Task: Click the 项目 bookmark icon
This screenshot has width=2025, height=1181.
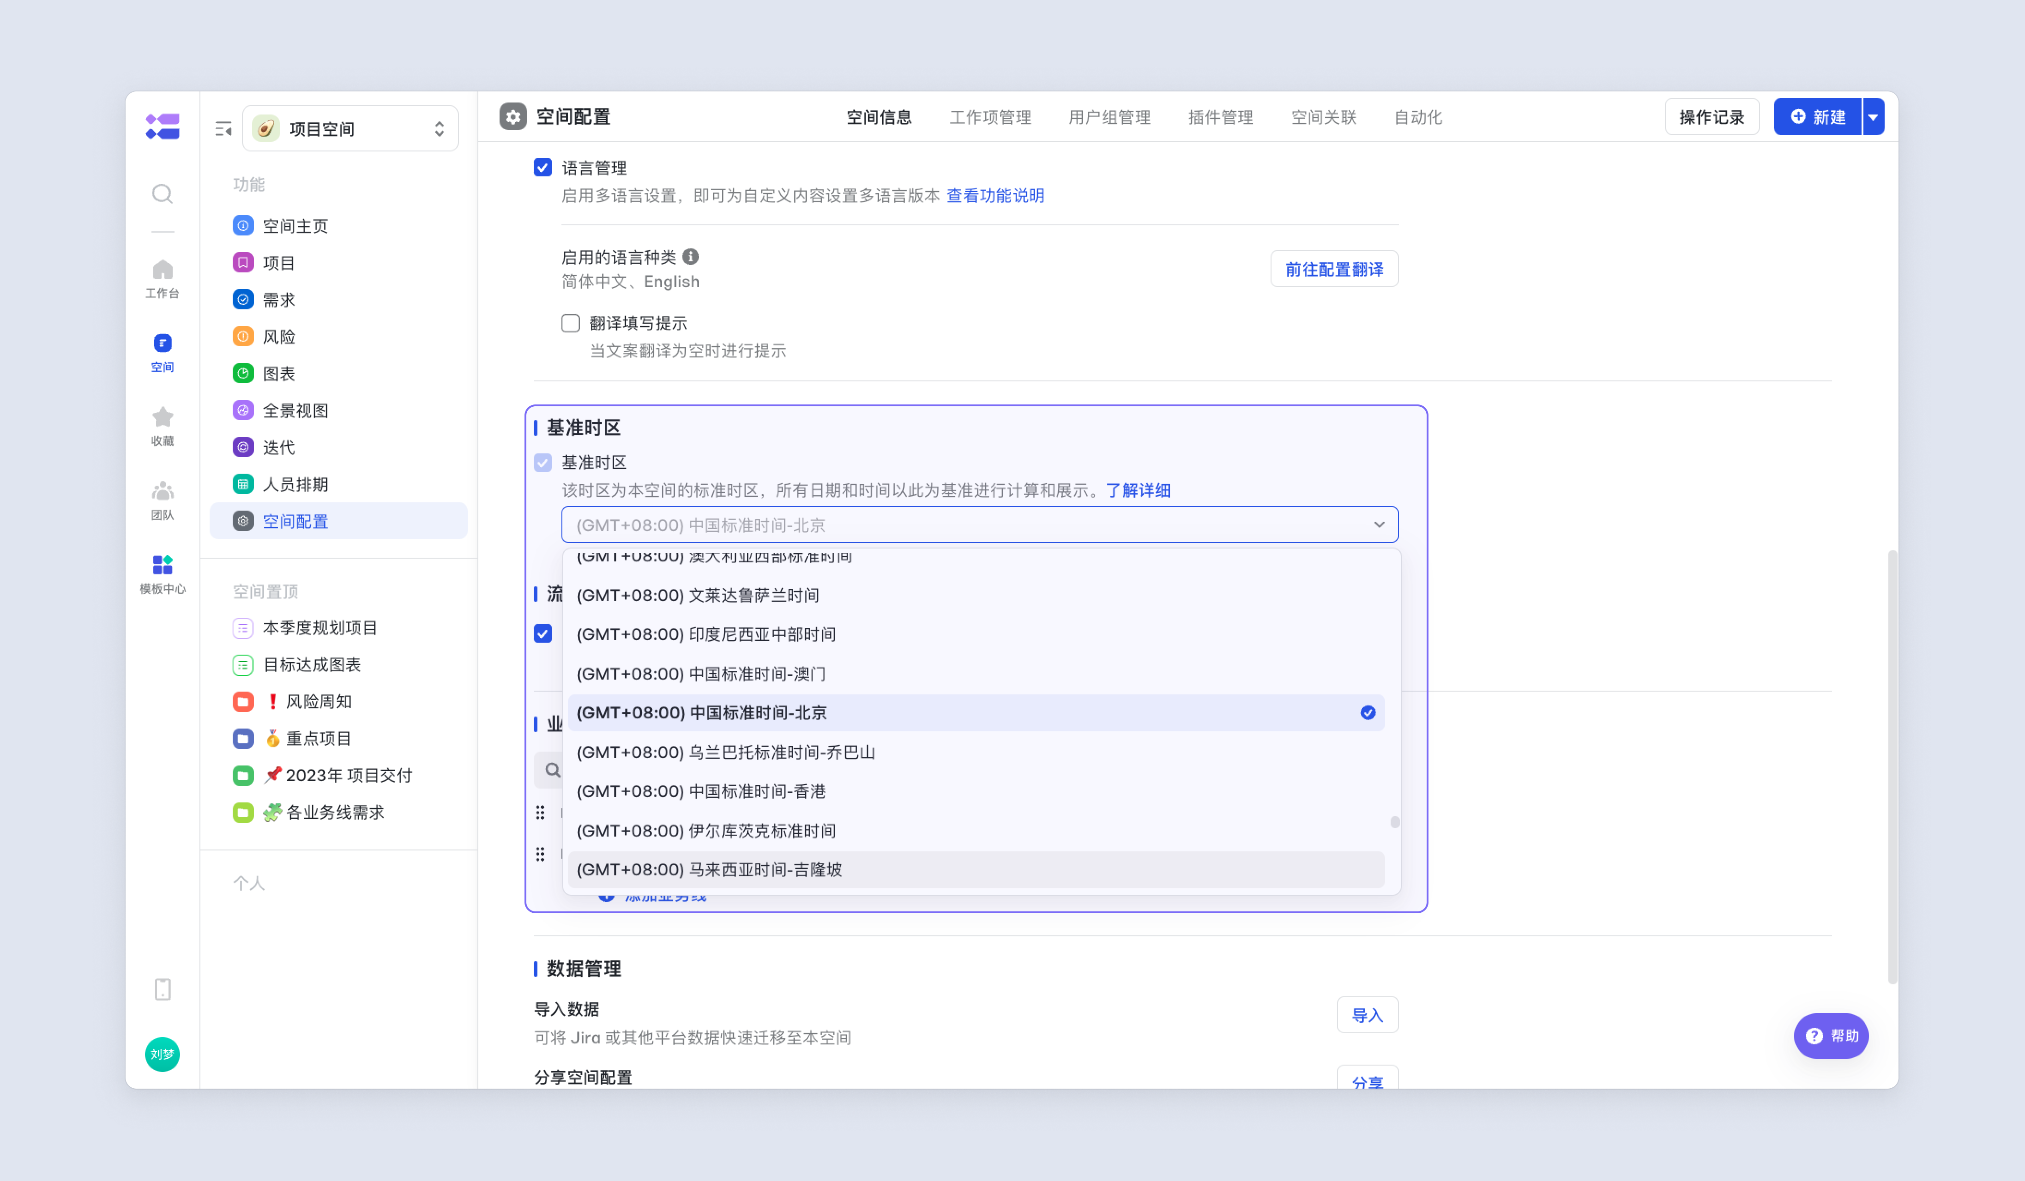Action: point(243,263)
